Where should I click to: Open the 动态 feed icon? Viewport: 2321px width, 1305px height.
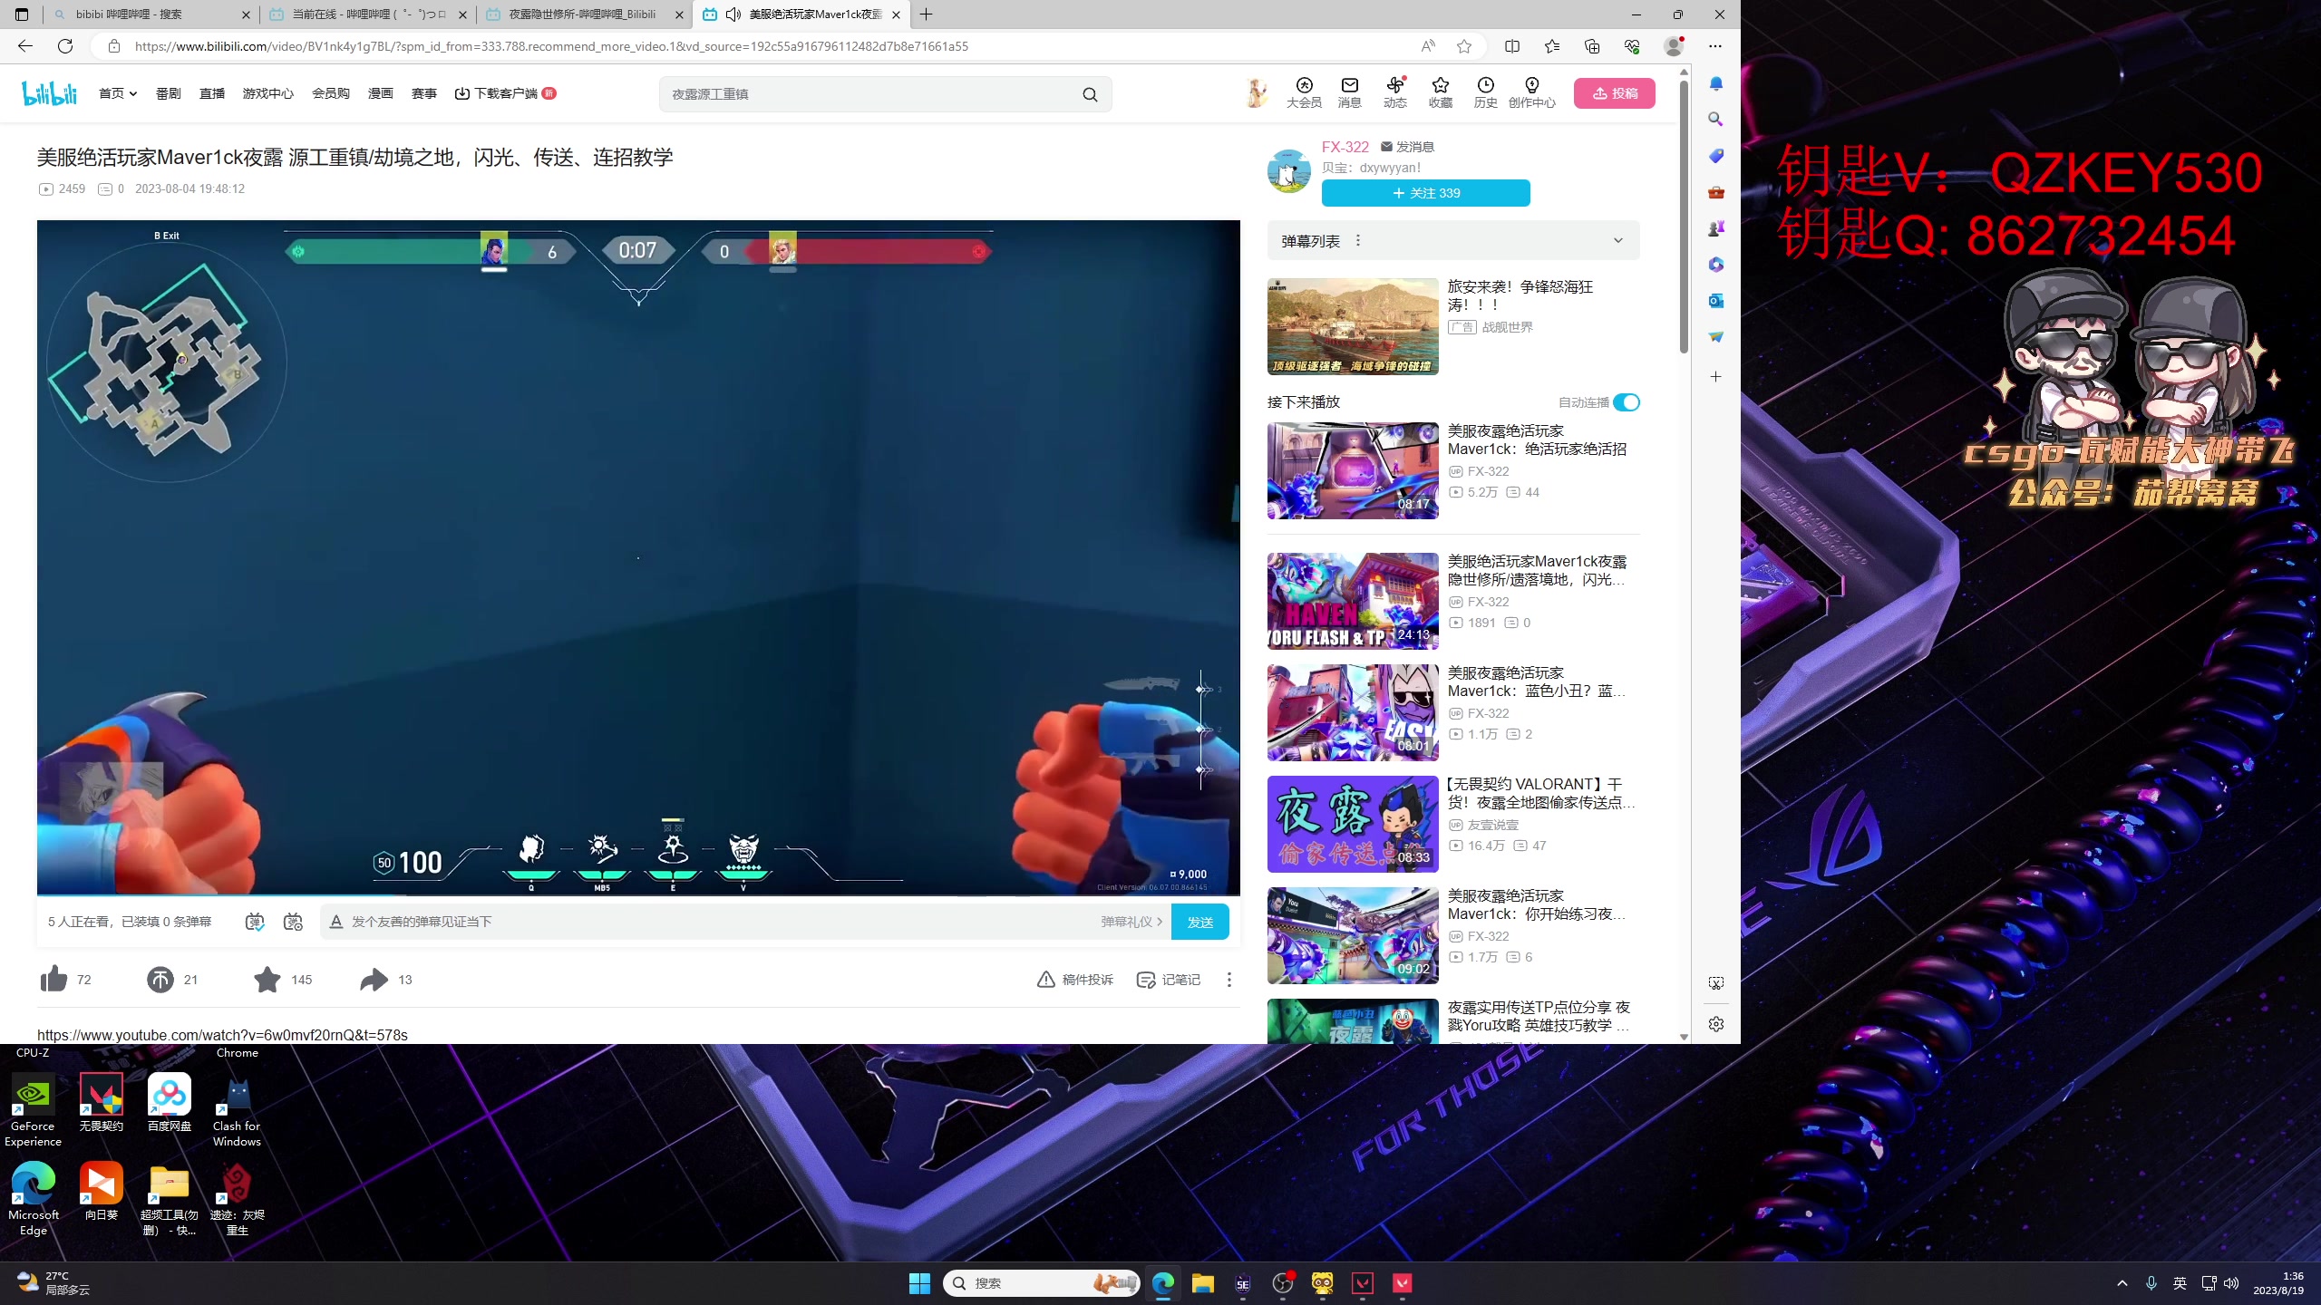pyautogui.click(x=1394, y=92)
